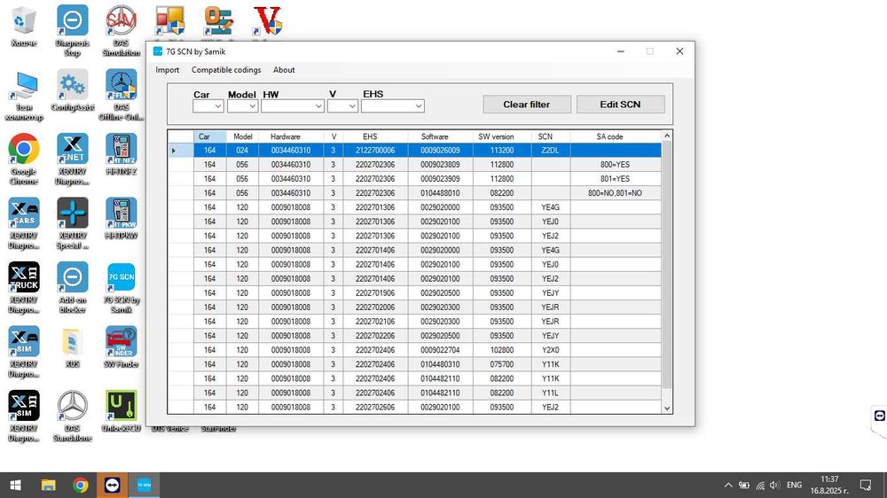Click Edit SCN button

click(621, 104)
